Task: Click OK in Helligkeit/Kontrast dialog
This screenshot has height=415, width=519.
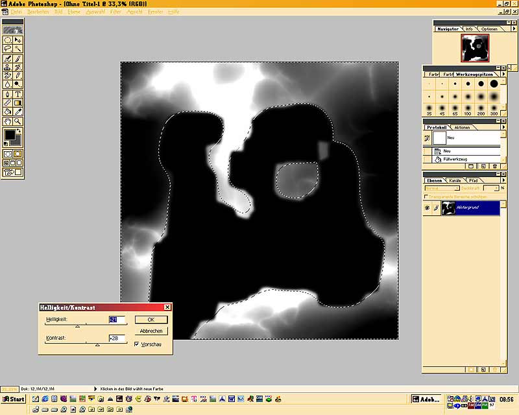Action: (x=151, y=320)
